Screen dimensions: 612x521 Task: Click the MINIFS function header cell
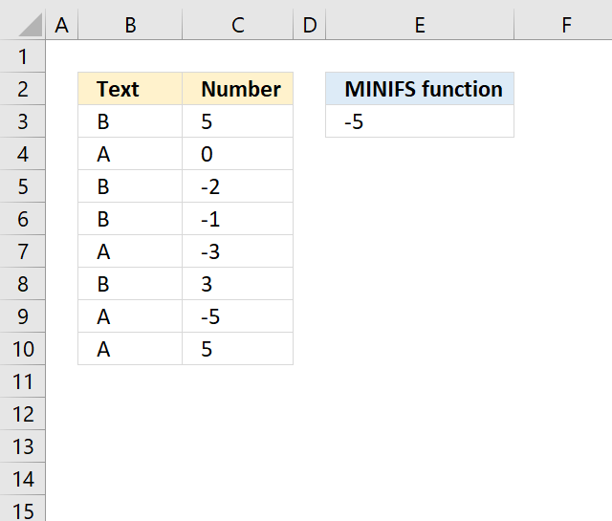(x=420, y=89)
